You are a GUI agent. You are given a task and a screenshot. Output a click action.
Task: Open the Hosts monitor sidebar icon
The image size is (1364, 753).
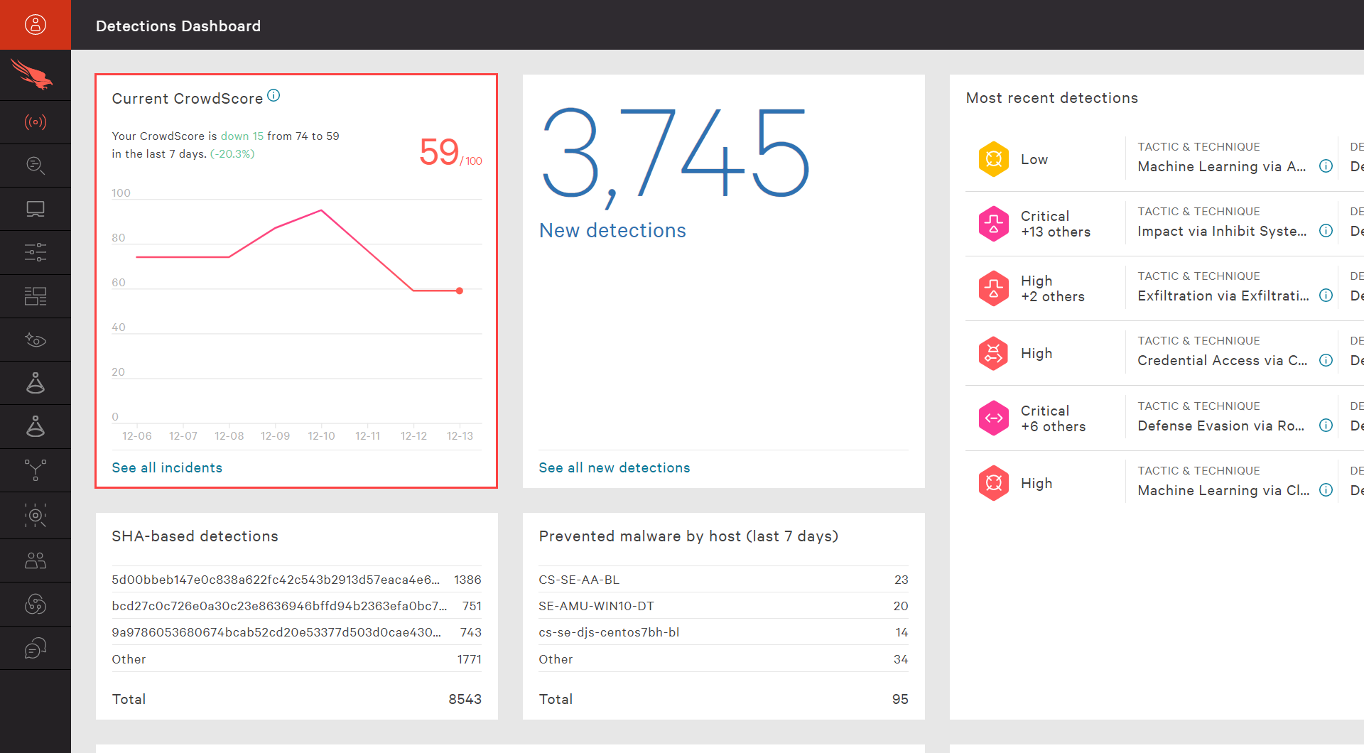coord(36,209)
